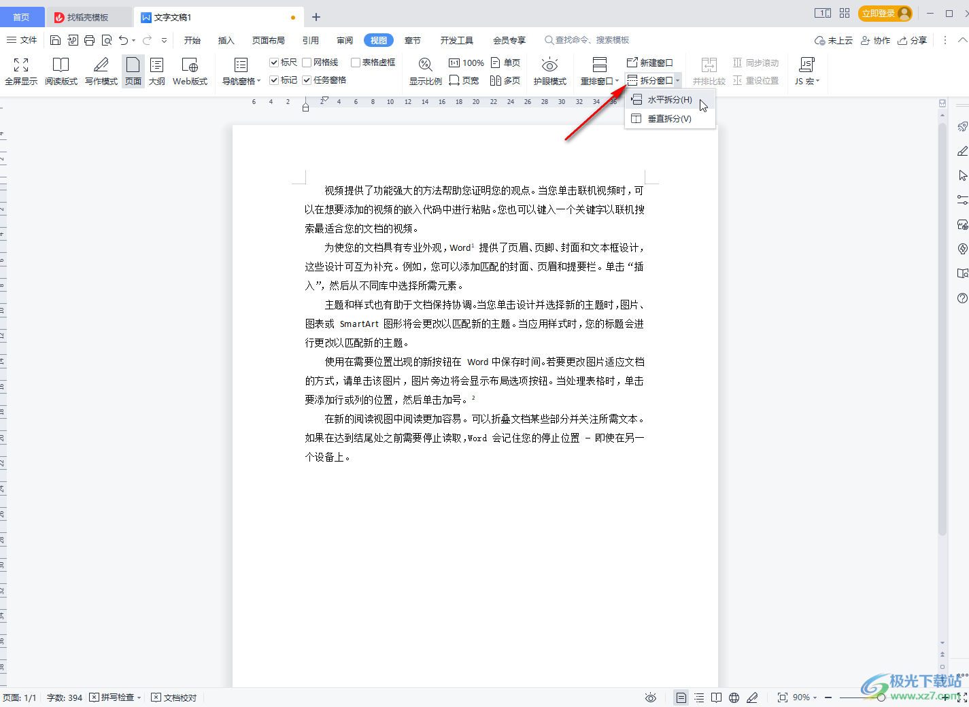Image resolution: width=969 pixels, height=707 pixels.
Task: Click the status bar eye protection icon
Action: [x=651, y=697]
